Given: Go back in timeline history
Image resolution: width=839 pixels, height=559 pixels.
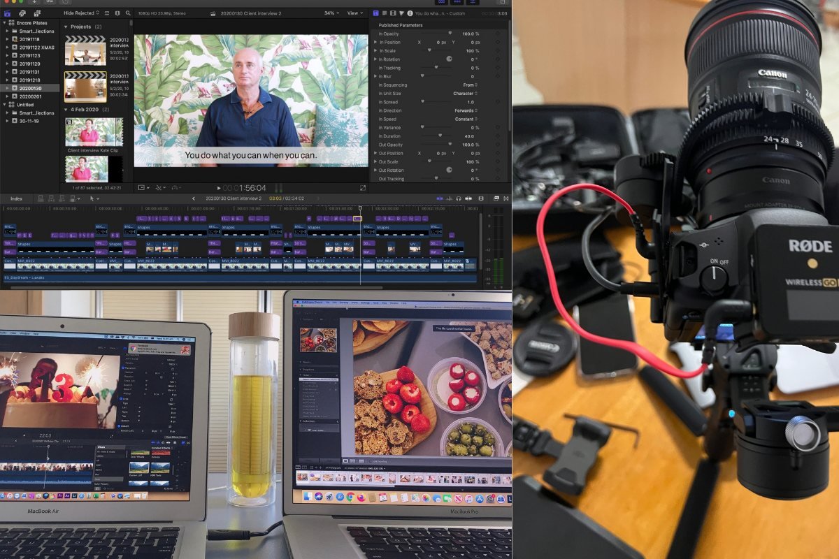Looking at the screenshot, I should pyautogui.click(x=194, y=198).
